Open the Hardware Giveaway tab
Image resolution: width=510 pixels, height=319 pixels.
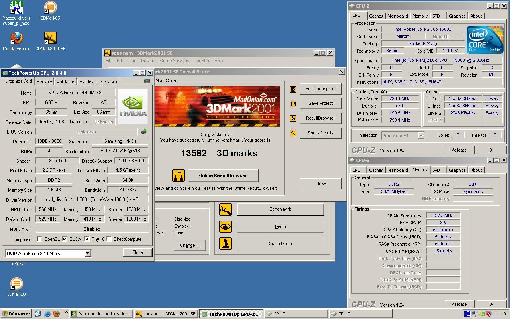[99, 81]
